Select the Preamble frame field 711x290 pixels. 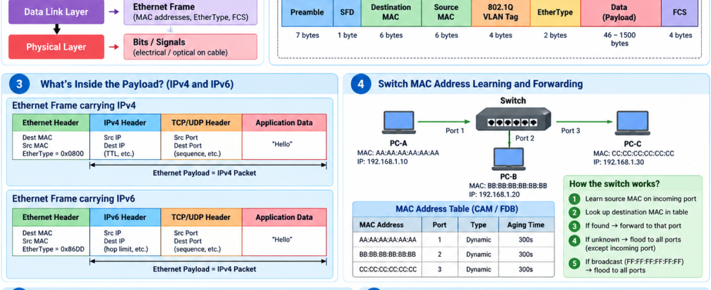coord(308,13)
